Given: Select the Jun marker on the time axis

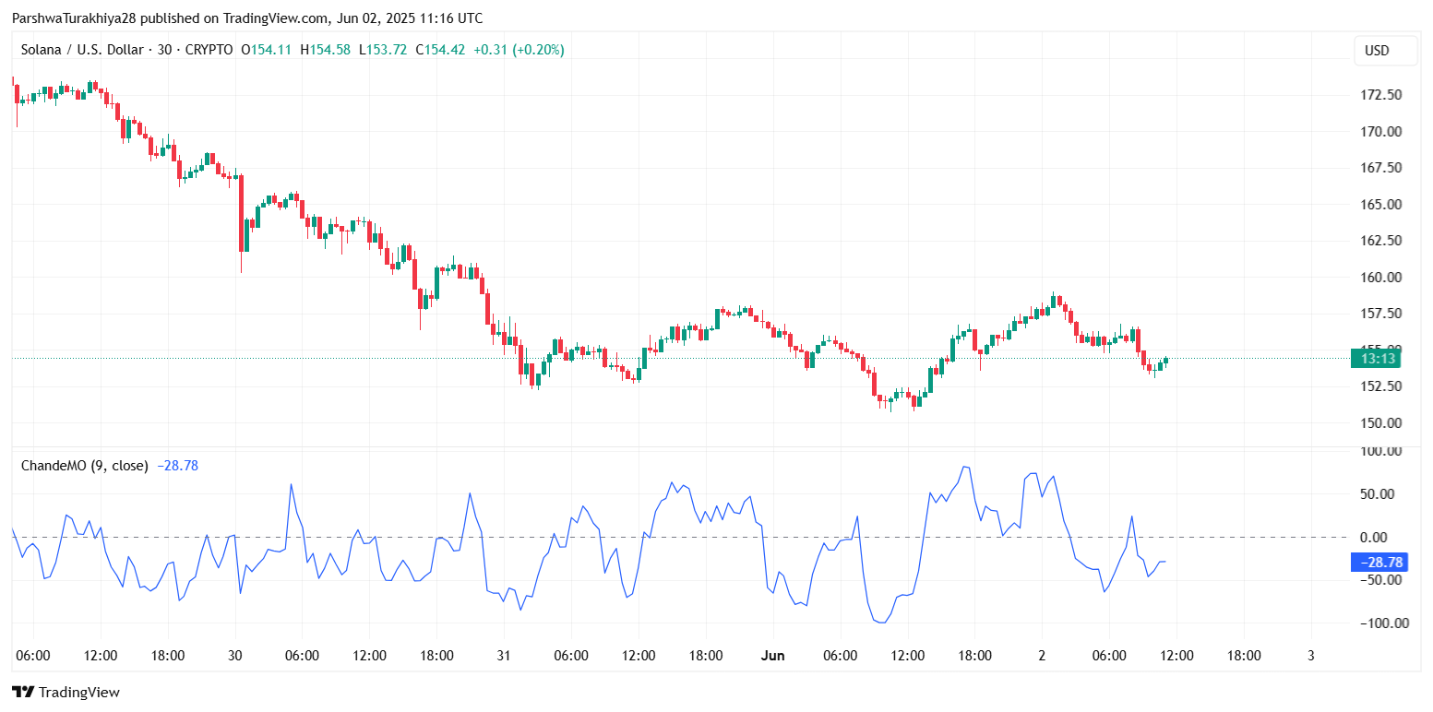Looking at the screenshot, I should (772, 656).
